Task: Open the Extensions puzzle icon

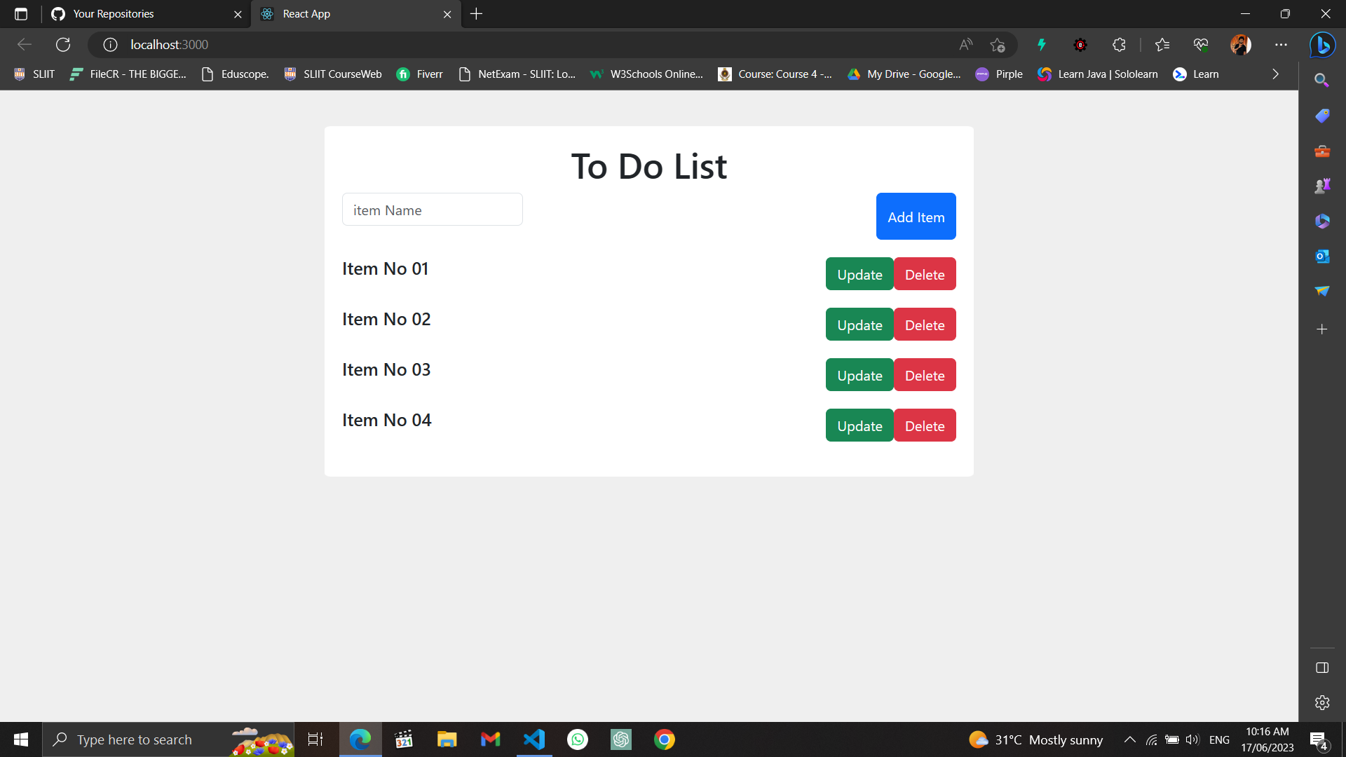Action: (x=1119, y=44)
